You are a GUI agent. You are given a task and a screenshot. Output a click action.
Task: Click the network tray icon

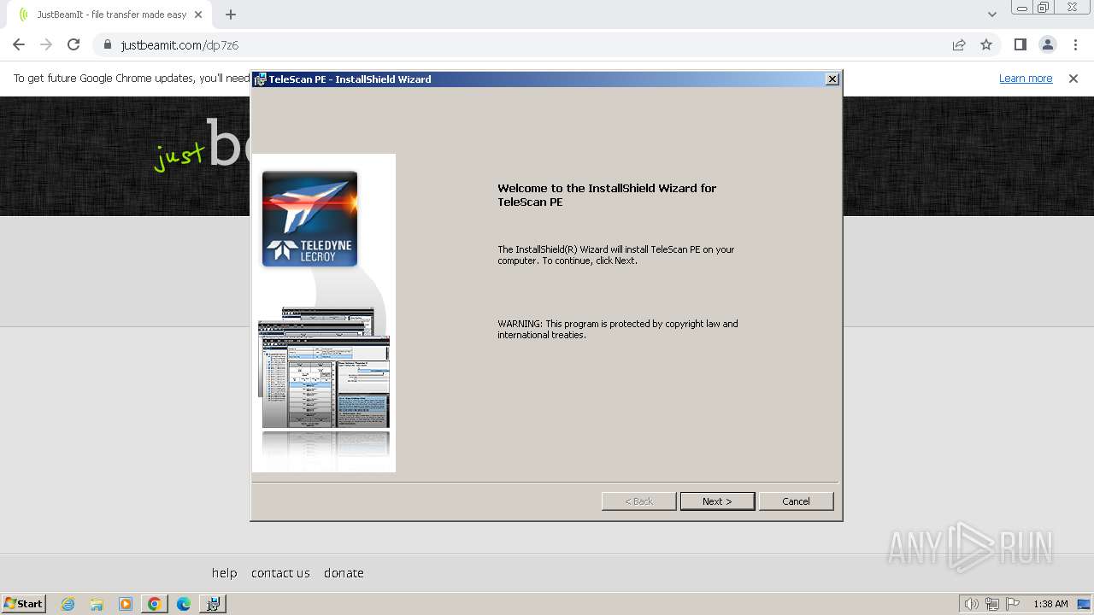point(992,604)
